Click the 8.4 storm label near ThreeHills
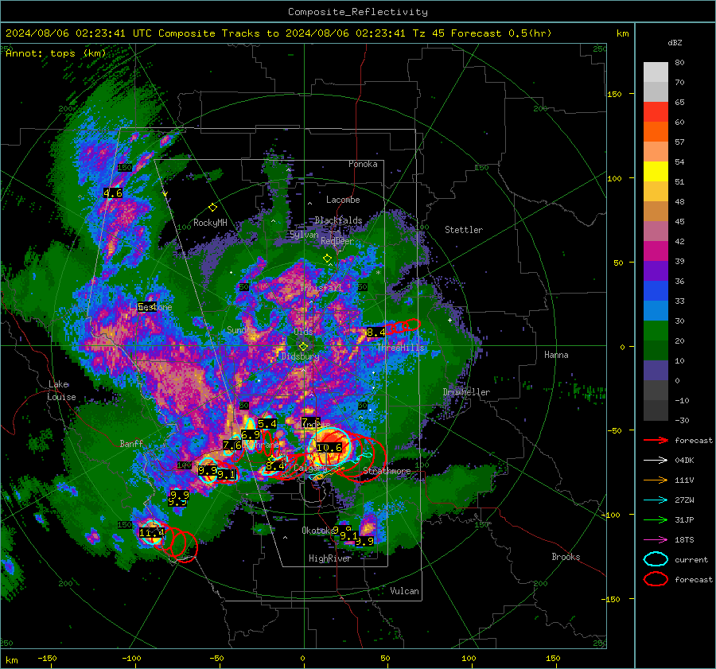 (376, 333)
